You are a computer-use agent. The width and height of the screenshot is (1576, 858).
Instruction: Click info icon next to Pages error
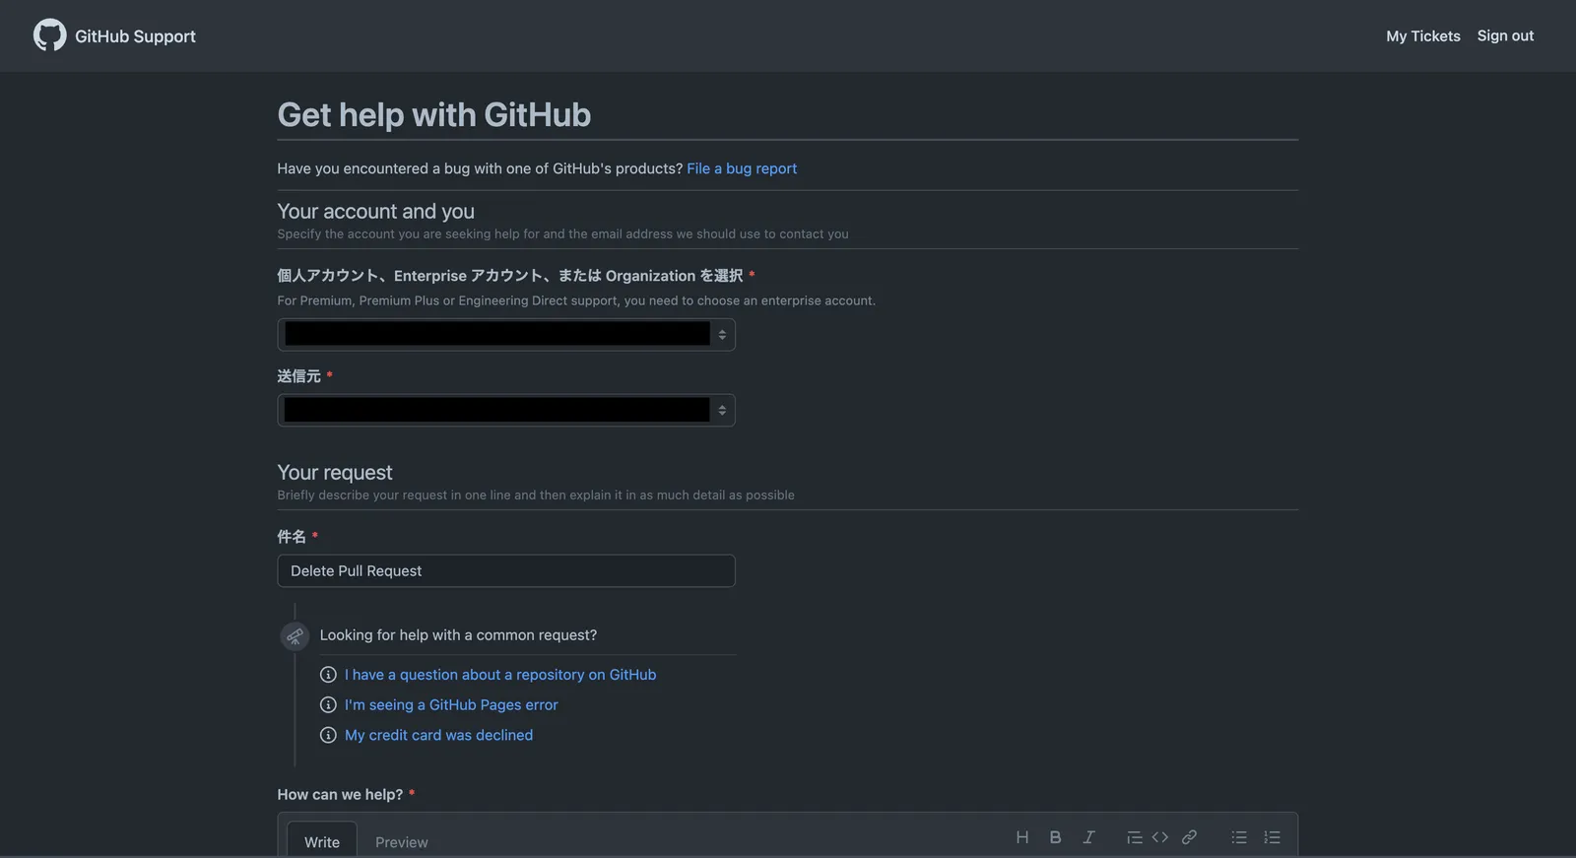click(328, 705)
